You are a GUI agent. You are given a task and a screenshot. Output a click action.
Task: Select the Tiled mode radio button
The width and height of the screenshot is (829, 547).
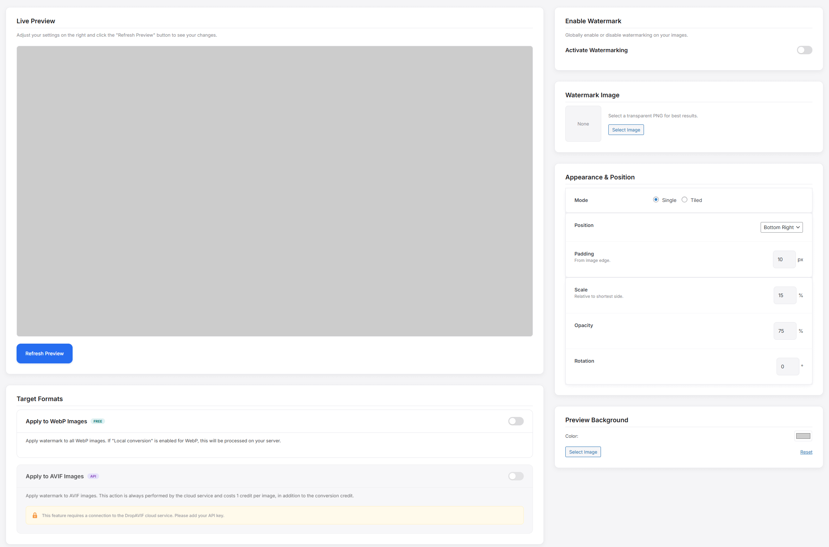click(x=684, y=200)
